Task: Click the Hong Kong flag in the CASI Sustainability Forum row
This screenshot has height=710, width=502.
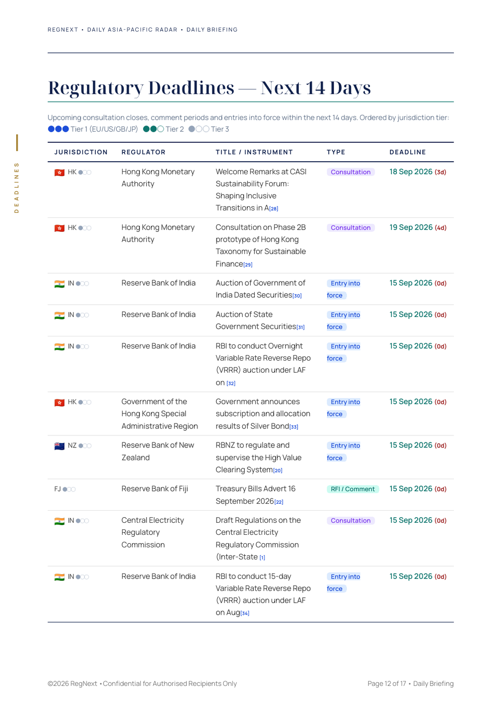Action: coord(59,173)
